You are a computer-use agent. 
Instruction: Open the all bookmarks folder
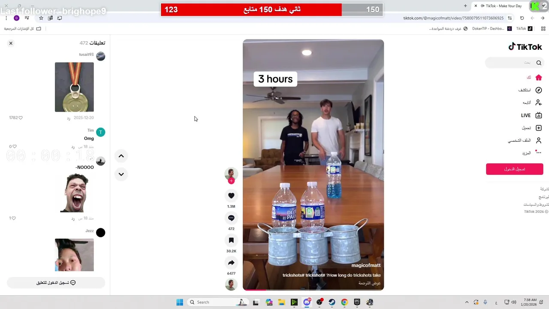click(x=23, y=29)
